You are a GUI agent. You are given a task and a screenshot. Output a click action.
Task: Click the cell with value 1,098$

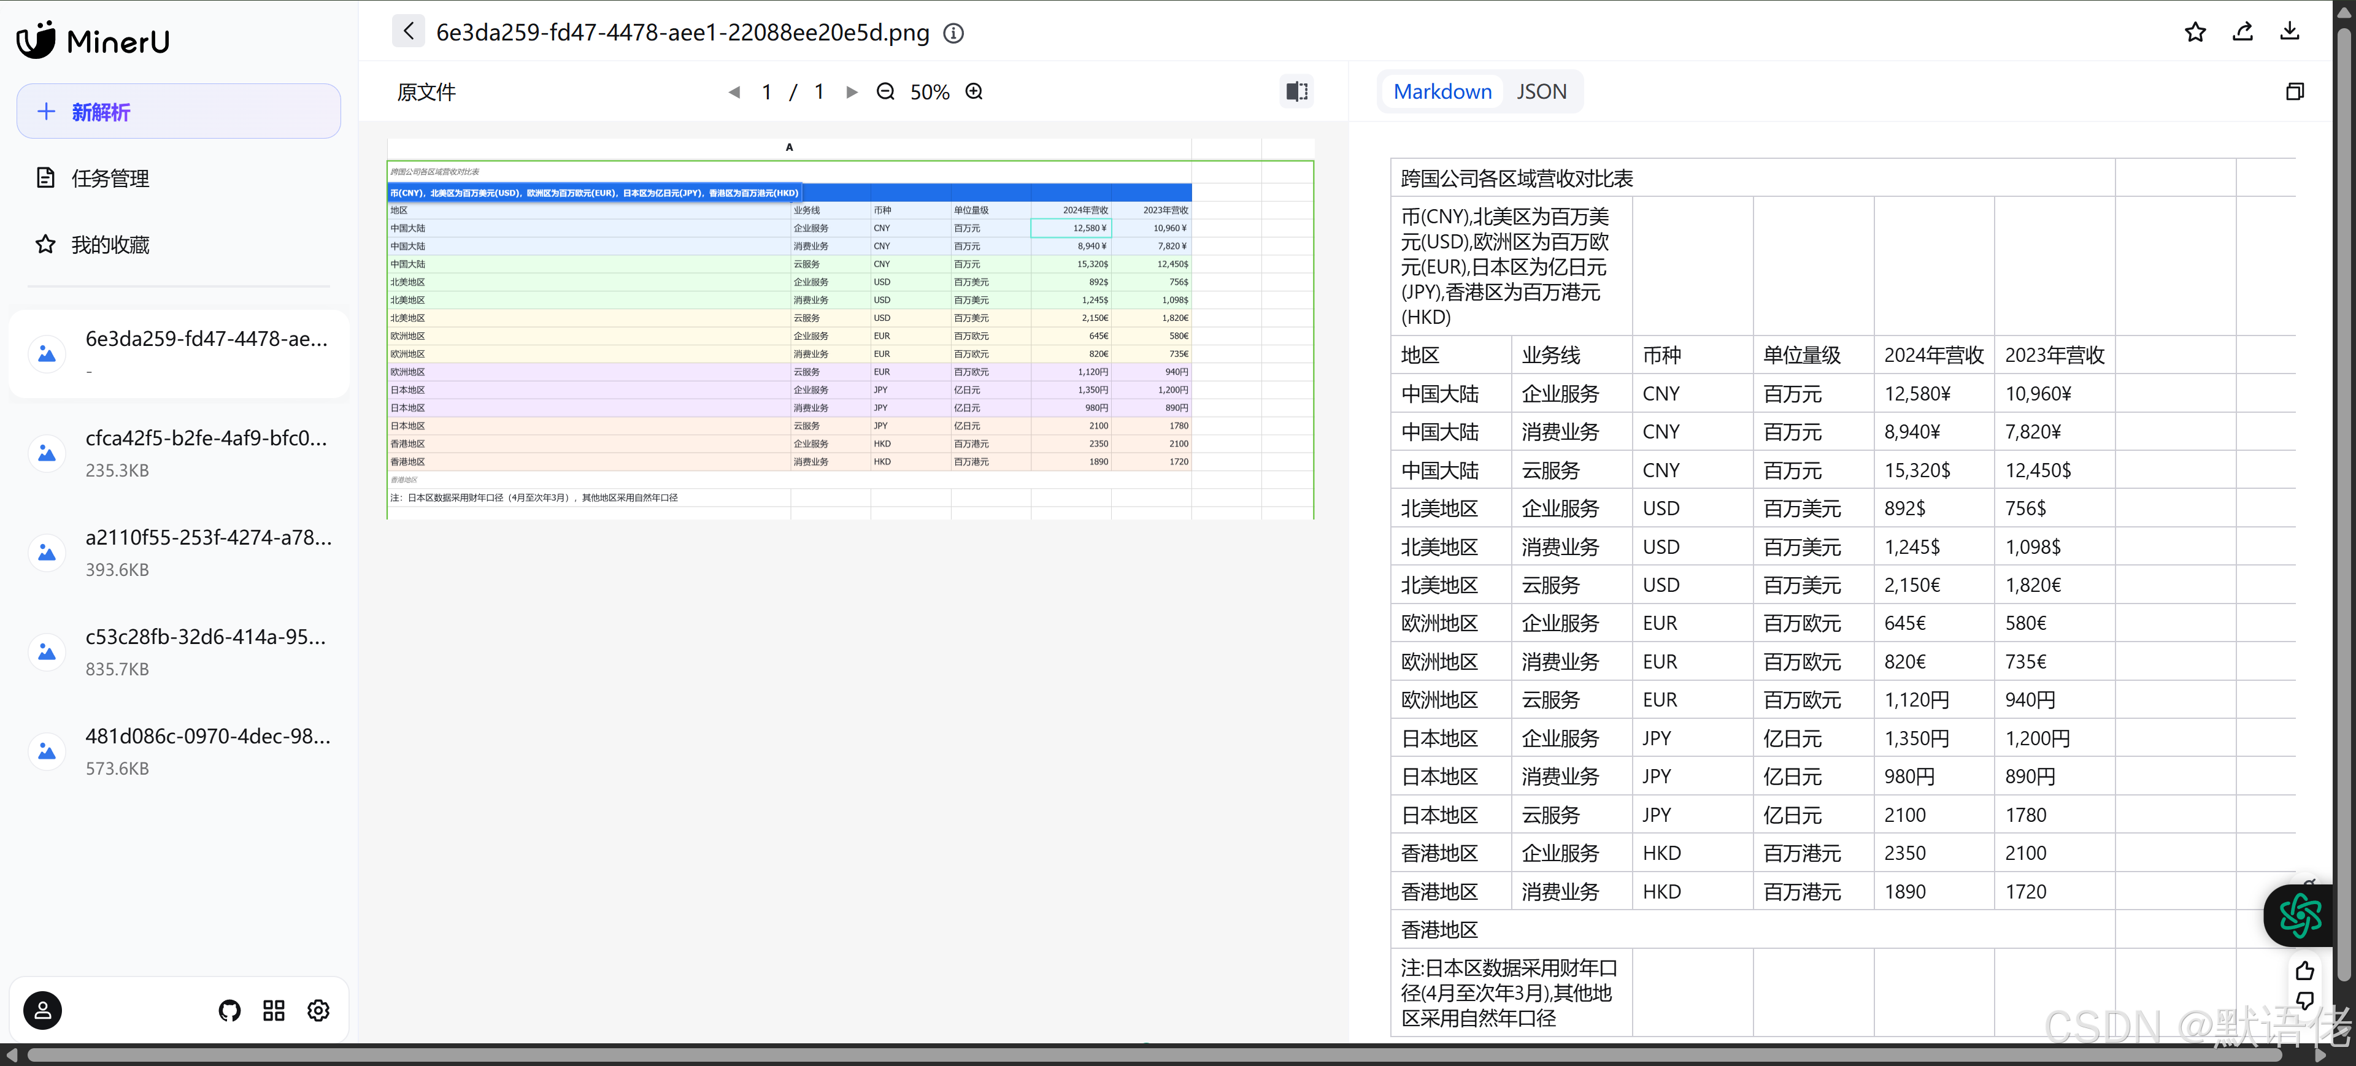2054,546
